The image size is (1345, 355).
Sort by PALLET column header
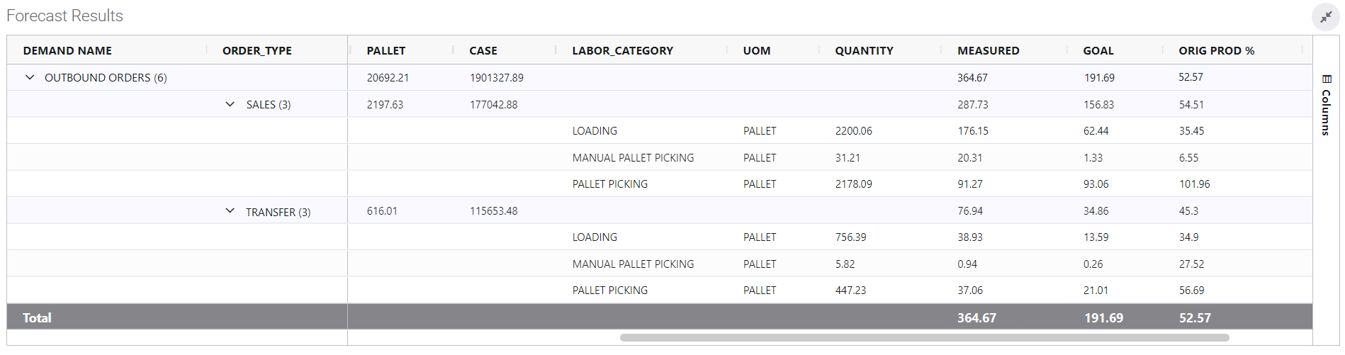386,50
